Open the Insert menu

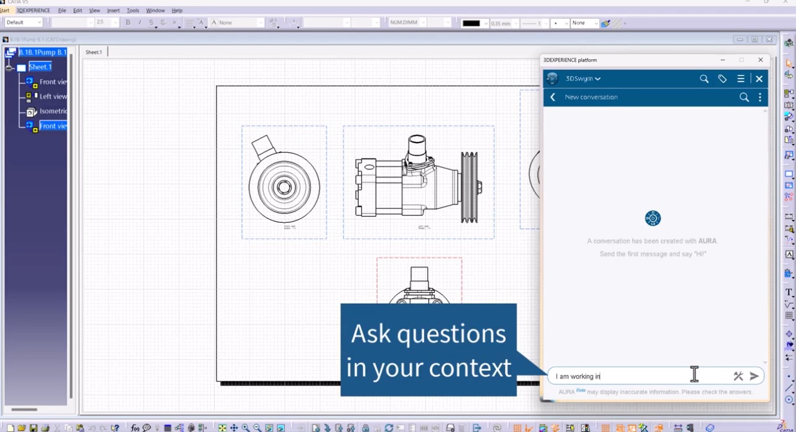coord(113,11)
